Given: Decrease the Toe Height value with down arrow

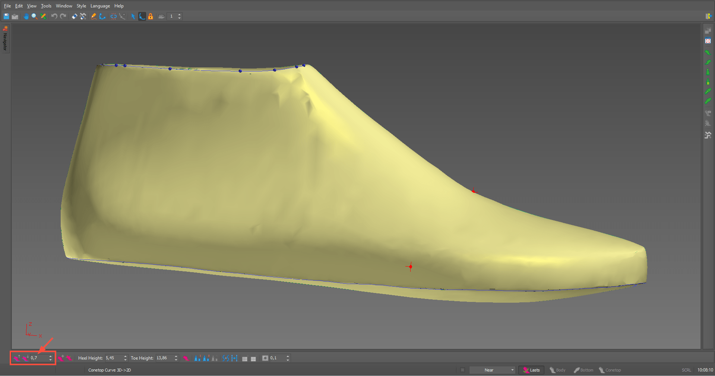Looking at the screenshot, I should point(176,360).
